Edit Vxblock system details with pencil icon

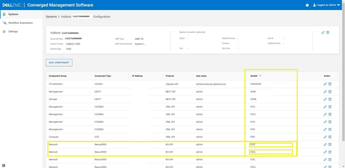323,32
